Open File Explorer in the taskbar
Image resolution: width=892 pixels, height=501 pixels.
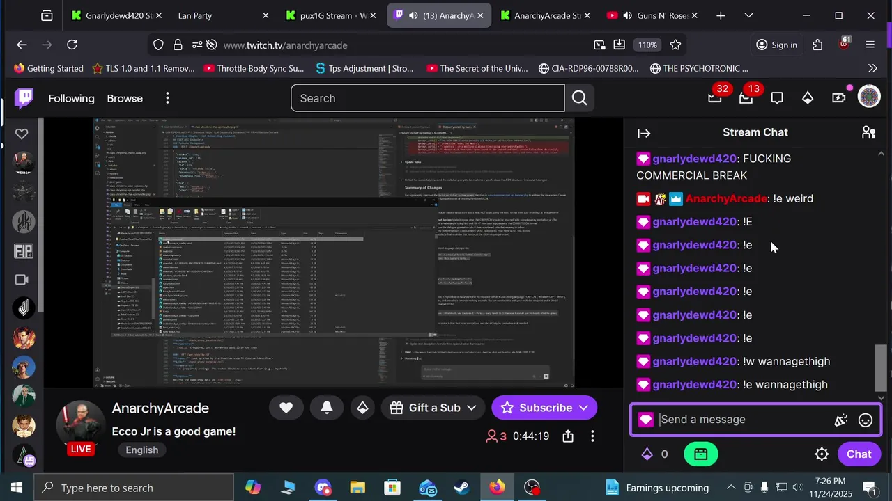357,488
